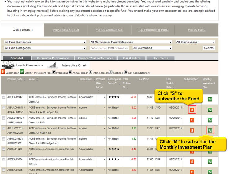Check the box for ABIUC01953 fund
The width and height of the screenshot is (232, 174).
click(4, 139)
